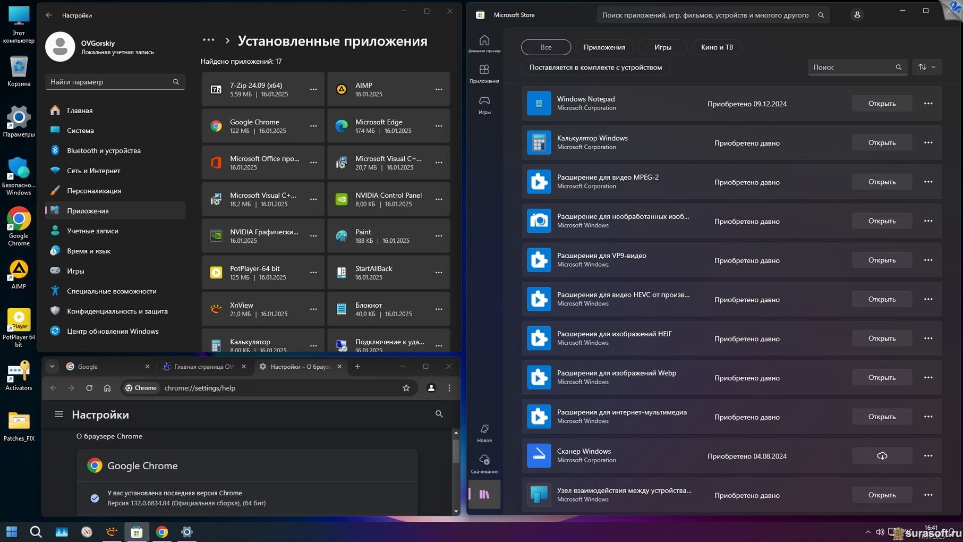Close the Настройки tab in Chrome
The width and height of the screenshot is (963, 542).
339,367
